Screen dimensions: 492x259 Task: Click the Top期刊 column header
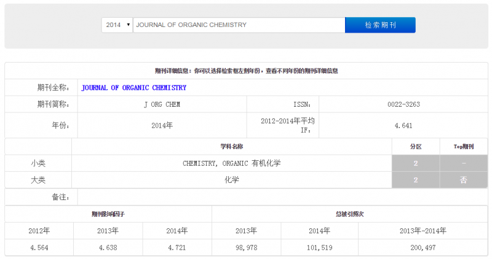click(464, 147)
